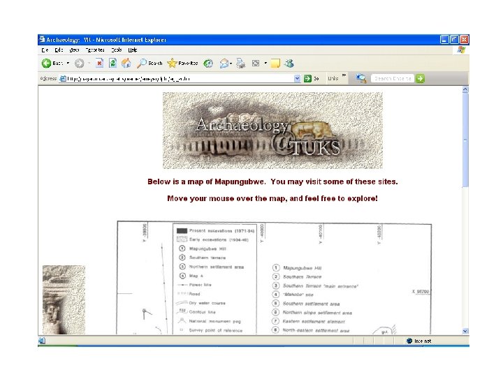
Task: Click the search companion magnifier icon near Links
Action: (x=361, y=78)
